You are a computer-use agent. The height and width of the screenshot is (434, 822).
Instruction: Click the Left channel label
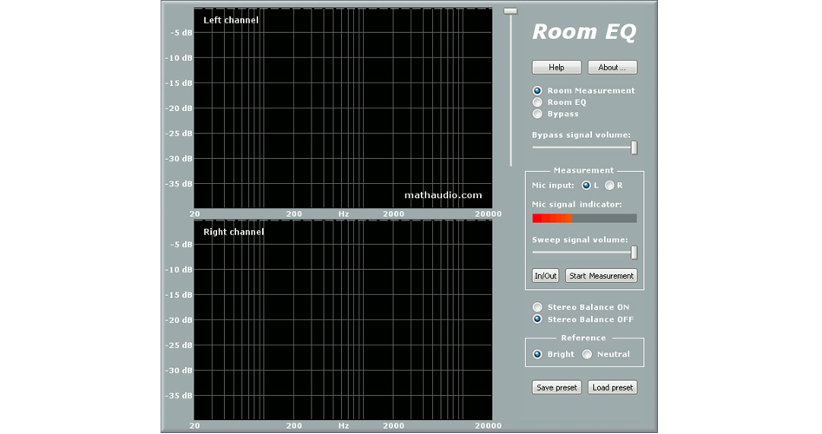pos(231,21)
